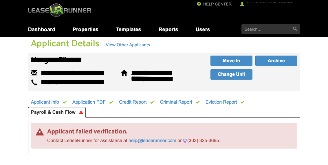Click the user profile icon in header

click(242, 4)
